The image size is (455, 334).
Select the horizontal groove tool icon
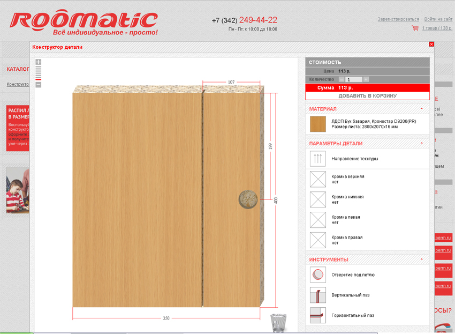[x=318, y=315]
